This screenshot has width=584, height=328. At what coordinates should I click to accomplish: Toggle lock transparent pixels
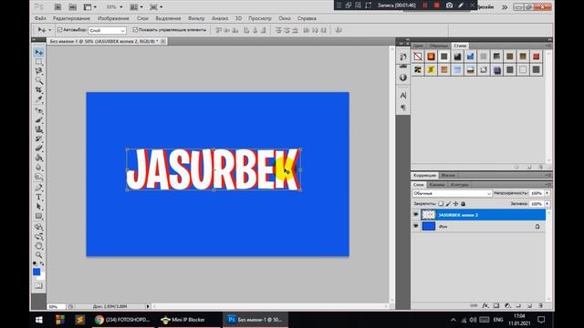point(441,204)
